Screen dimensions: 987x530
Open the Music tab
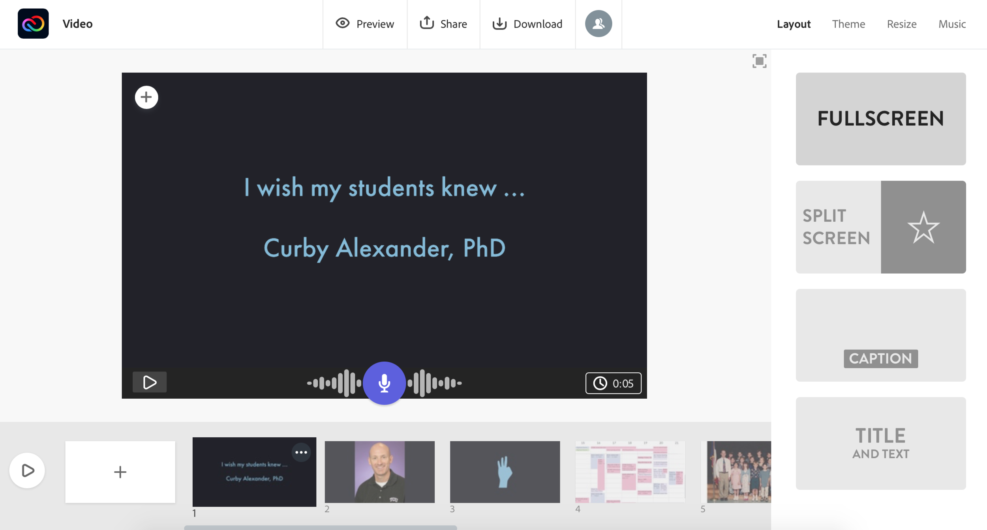[x=952, y=24]
